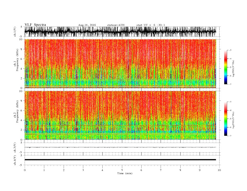Click time axis tick label "6"
Viewport: 247px width, 191px height.
point(141,170)
